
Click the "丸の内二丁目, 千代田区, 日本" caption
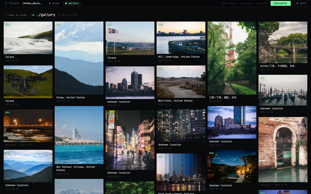tap(277, 66)
